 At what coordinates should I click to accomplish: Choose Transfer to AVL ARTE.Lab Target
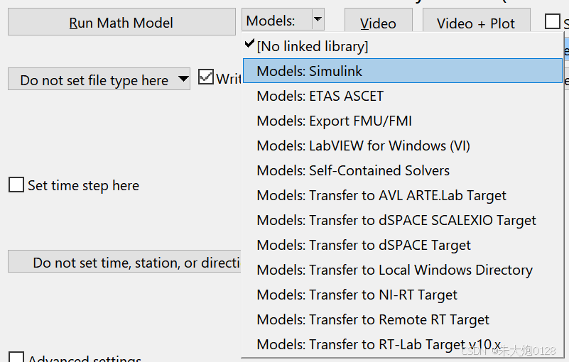click(x=403, y=195)
